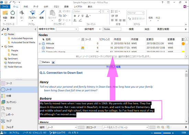This screenshot has width=189, height=135.
Task: Toggle italic text formatting
Action: (79, 16)
